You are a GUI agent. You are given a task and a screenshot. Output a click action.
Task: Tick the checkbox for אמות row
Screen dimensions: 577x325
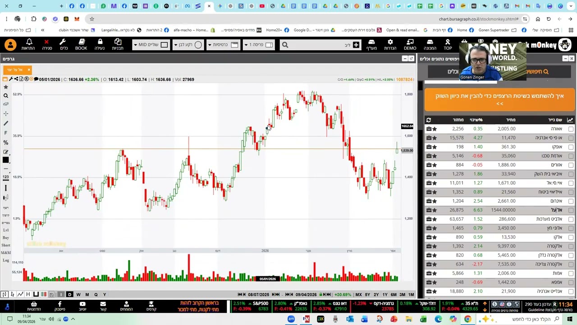(x=571, y=273)
